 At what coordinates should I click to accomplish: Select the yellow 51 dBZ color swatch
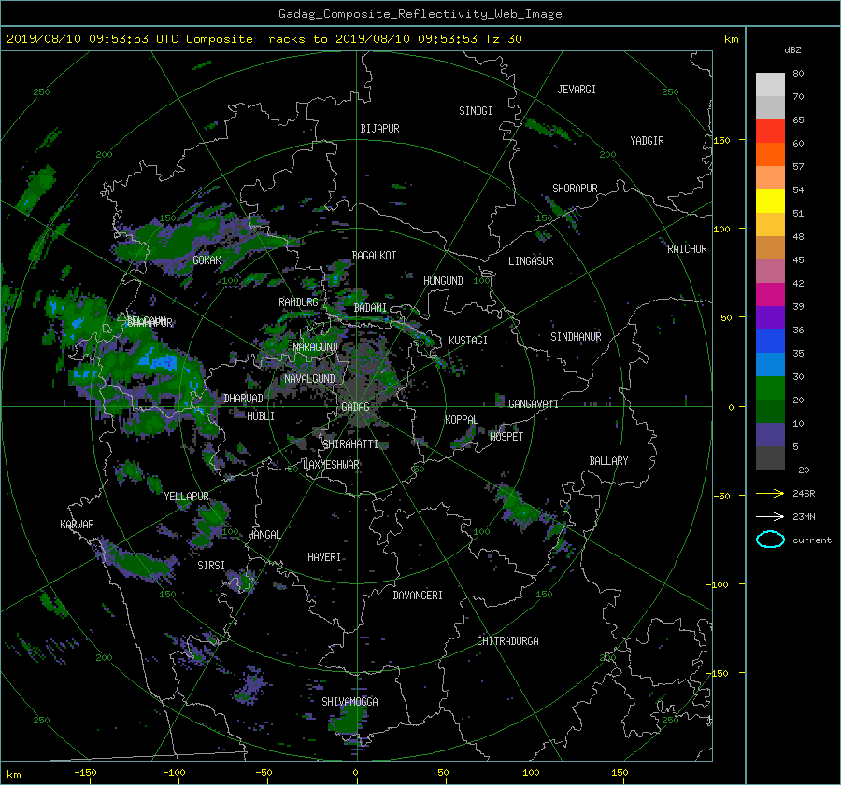click(x=770, y=202)
